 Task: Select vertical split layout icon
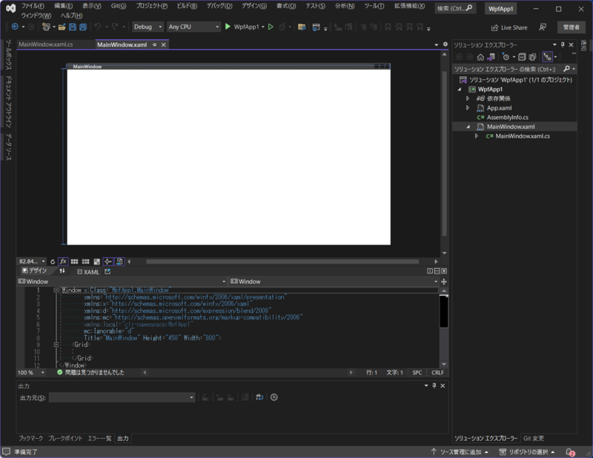[430, 271]
